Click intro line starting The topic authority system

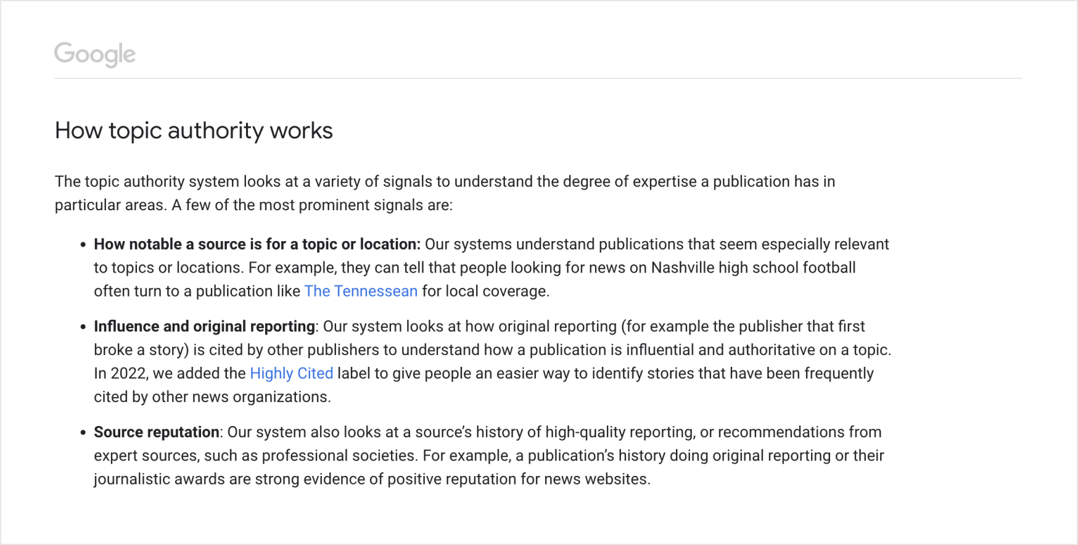coord(445,181)
